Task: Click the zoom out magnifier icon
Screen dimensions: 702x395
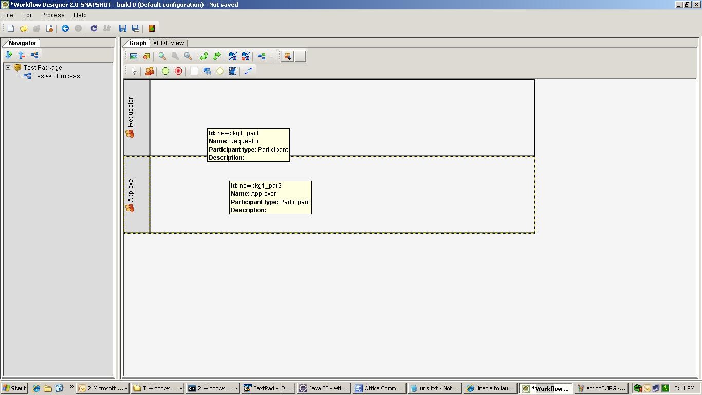Action: point(188,56)
